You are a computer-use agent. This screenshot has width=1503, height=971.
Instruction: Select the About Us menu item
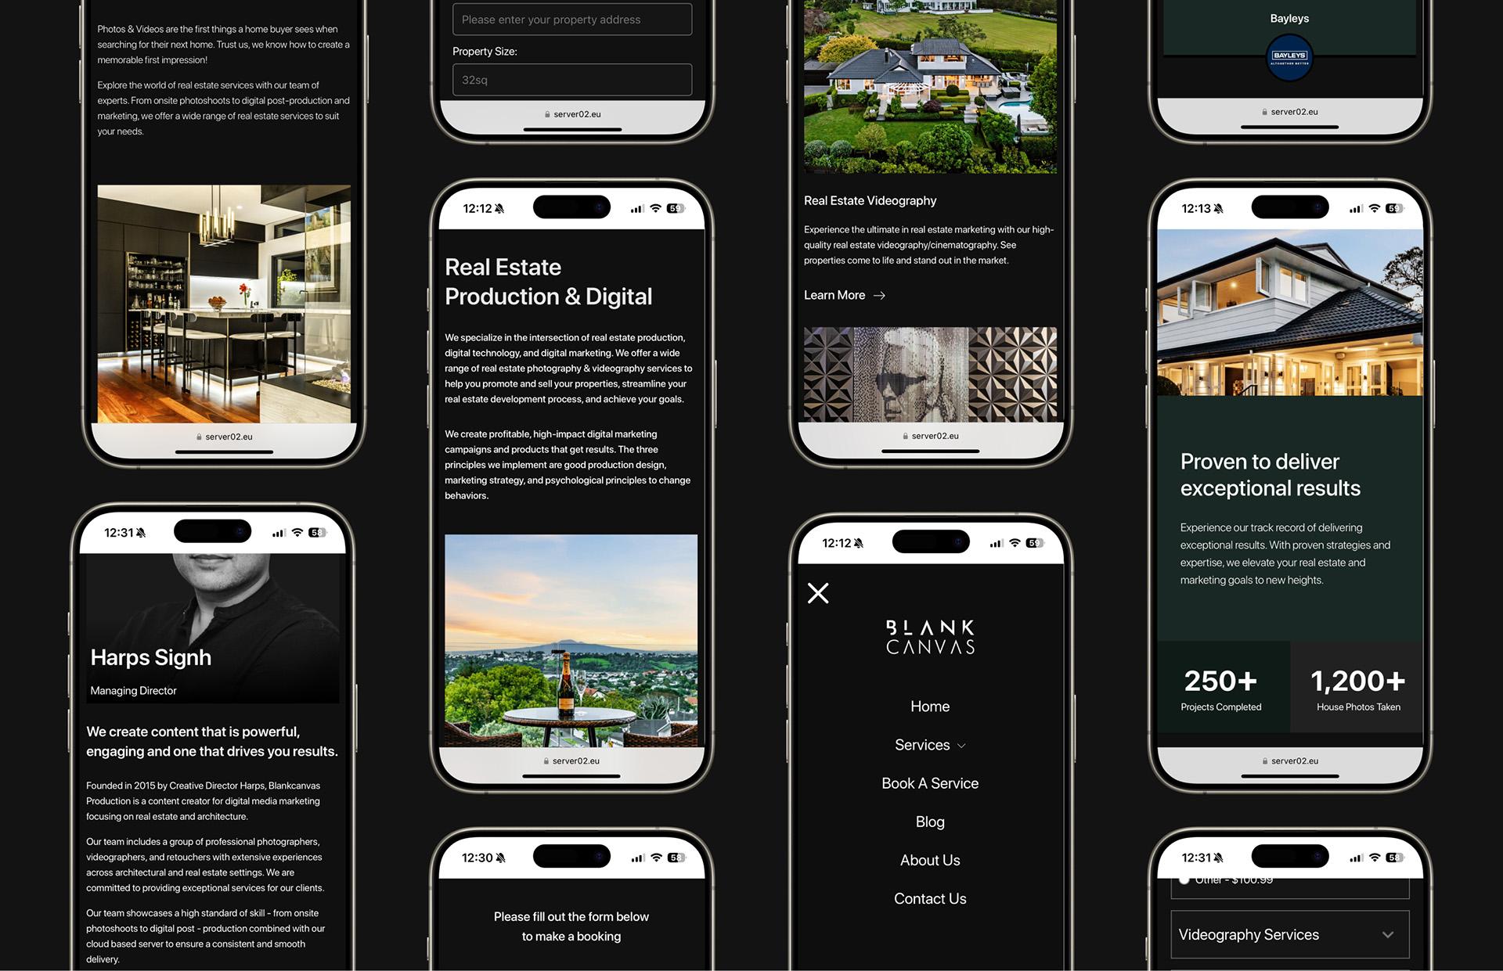click(x=929, y=859)
